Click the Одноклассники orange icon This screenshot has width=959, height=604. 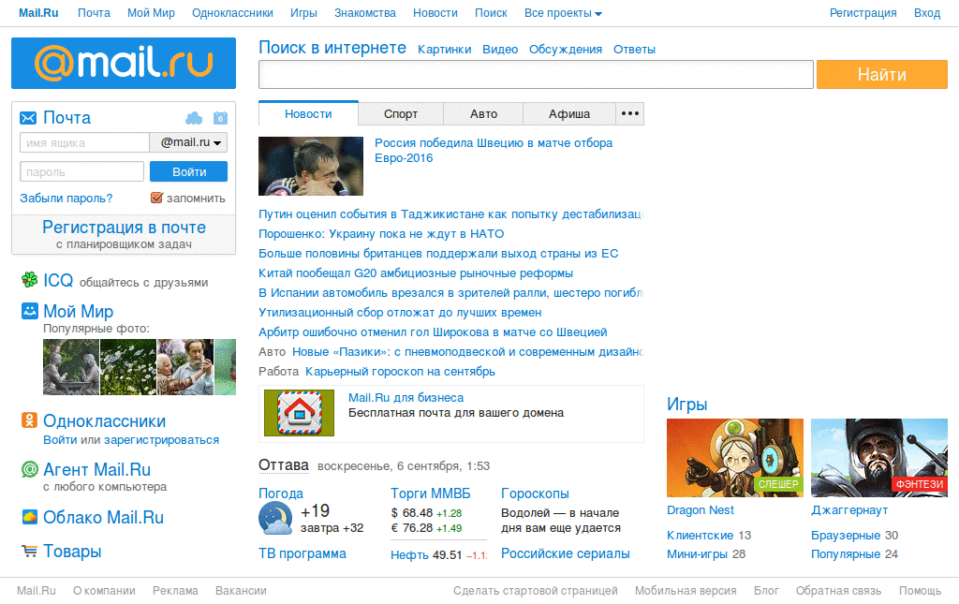point(29,420)
